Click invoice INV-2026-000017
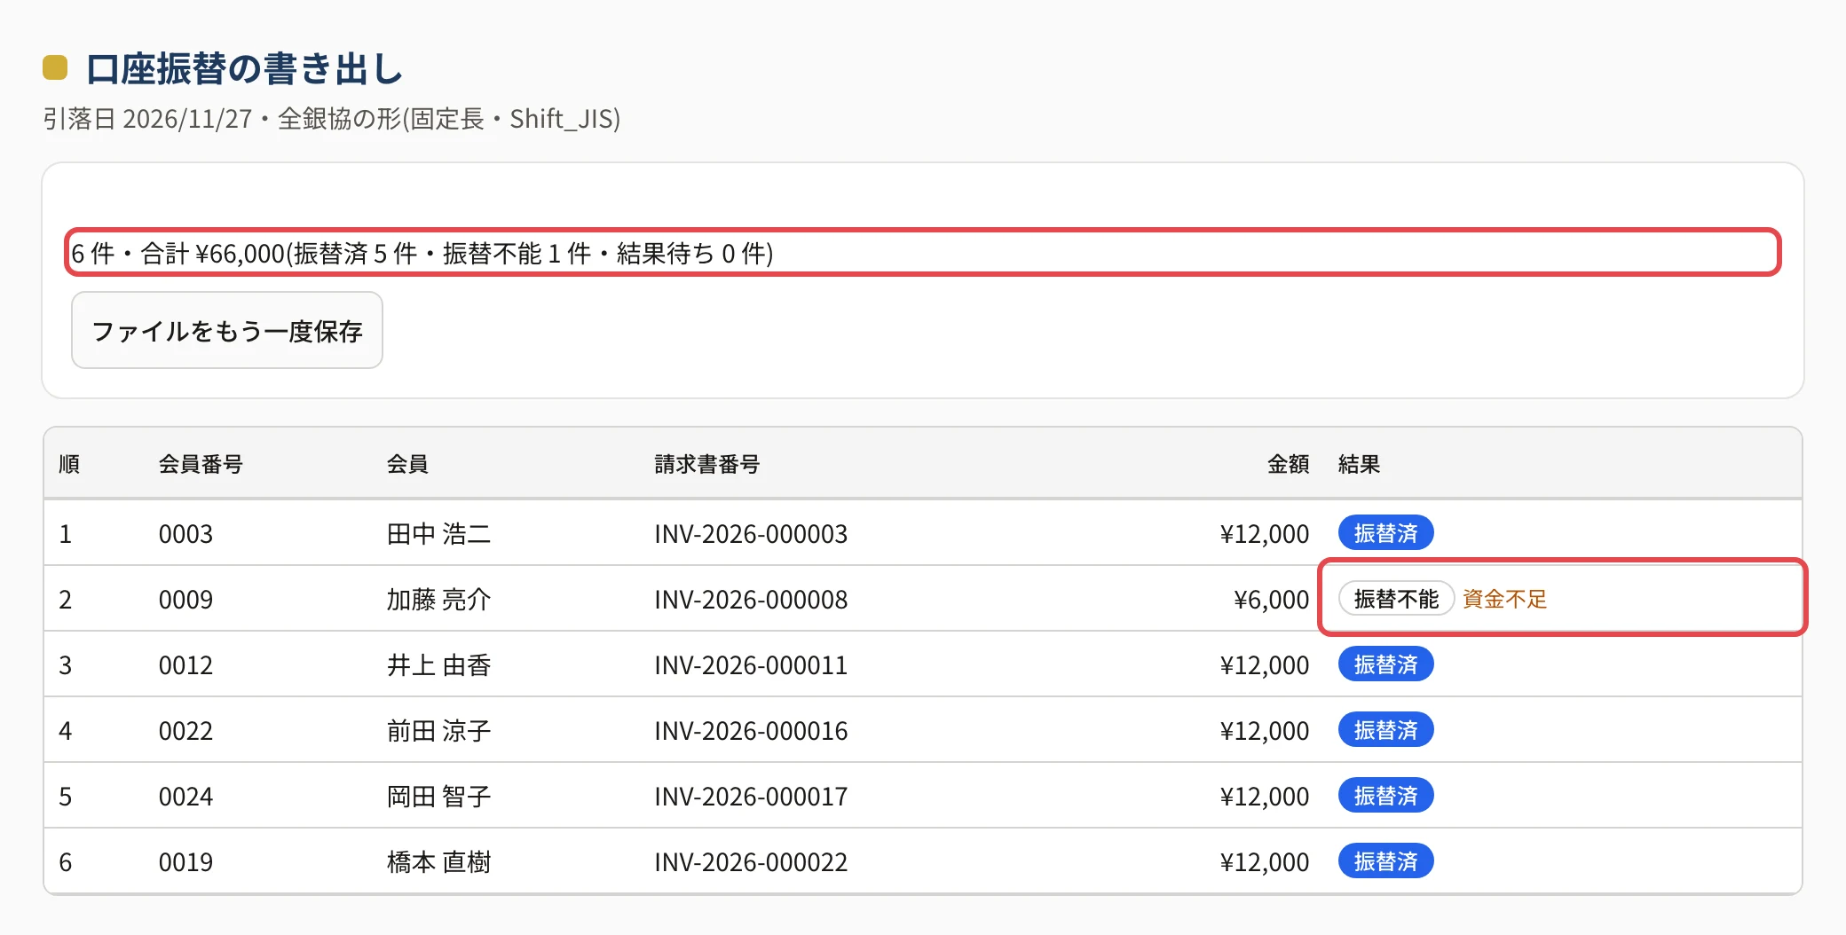Screen dimensions: 1846x935 pyautogui.click(x=751, y=797)
